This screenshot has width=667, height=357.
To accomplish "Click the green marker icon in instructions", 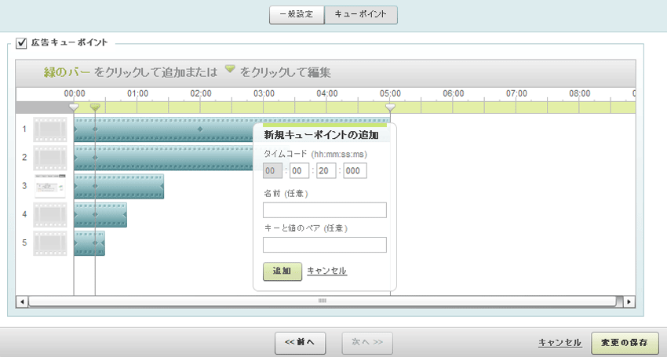I will pyautogui.click(x=230, y=69).
